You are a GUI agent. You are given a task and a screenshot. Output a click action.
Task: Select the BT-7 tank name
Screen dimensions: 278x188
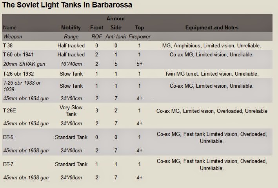point(8,164)
